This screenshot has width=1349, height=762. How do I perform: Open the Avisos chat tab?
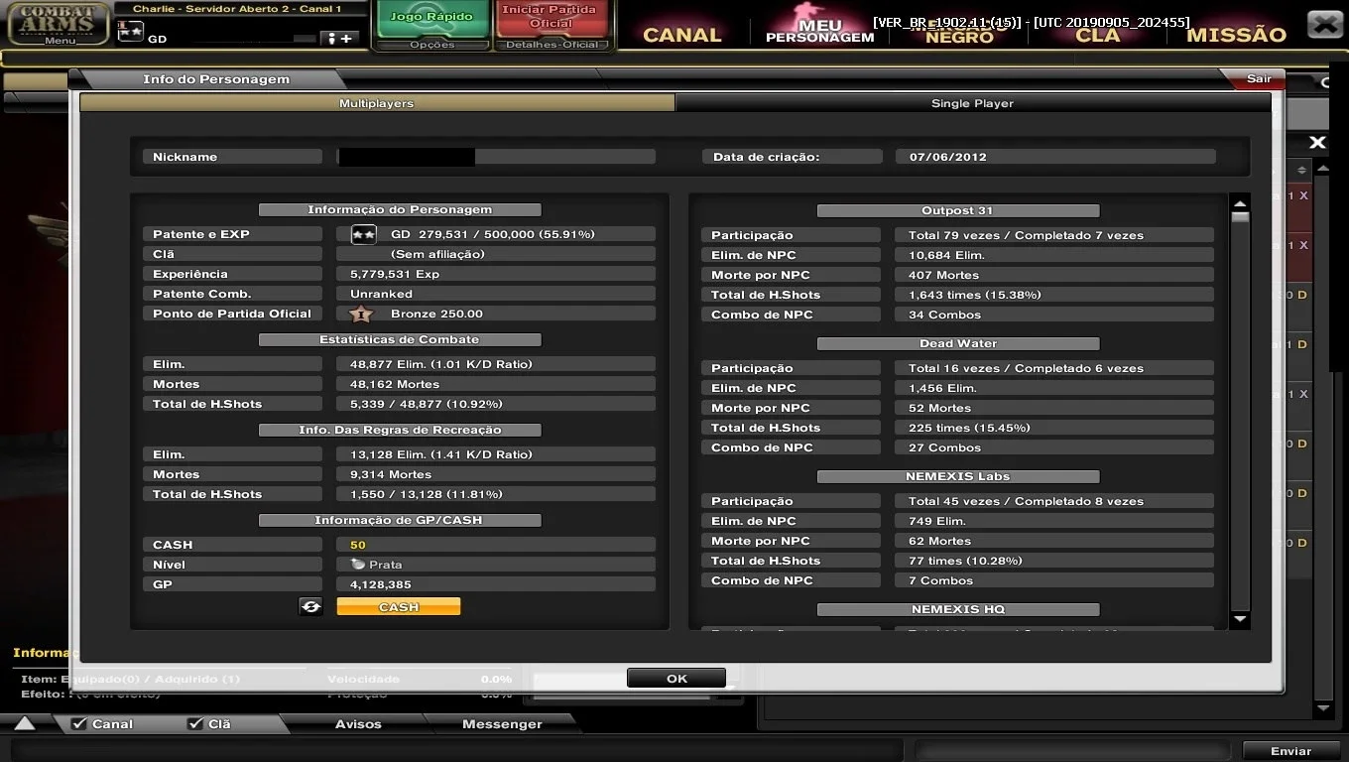pos(358,724)
